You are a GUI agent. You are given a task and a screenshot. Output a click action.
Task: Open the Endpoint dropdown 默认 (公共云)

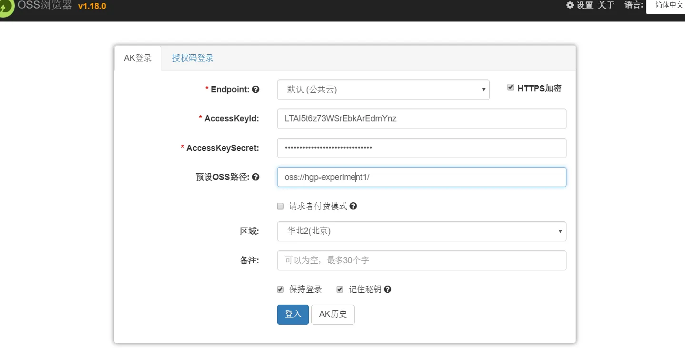pos(383,89)
